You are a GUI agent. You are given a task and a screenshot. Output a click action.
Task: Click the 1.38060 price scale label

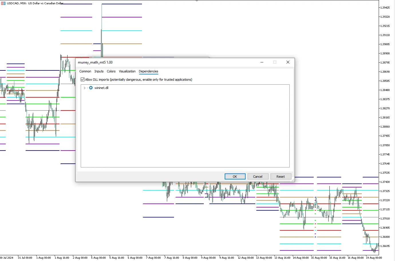pos(385,127)
